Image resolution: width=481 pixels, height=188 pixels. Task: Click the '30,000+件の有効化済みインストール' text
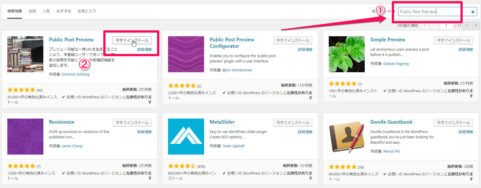click(x=32, y=99)
